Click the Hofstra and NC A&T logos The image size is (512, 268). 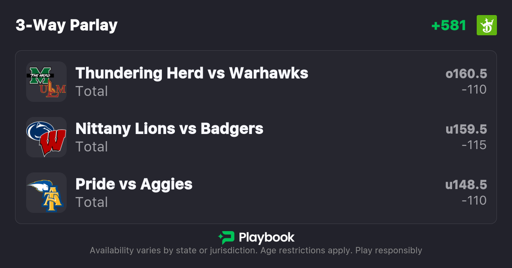click(x=46, y=193)
